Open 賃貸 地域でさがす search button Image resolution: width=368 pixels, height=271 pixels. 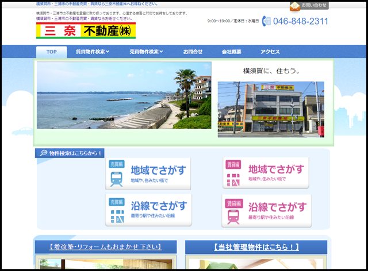tap(266, 173)
